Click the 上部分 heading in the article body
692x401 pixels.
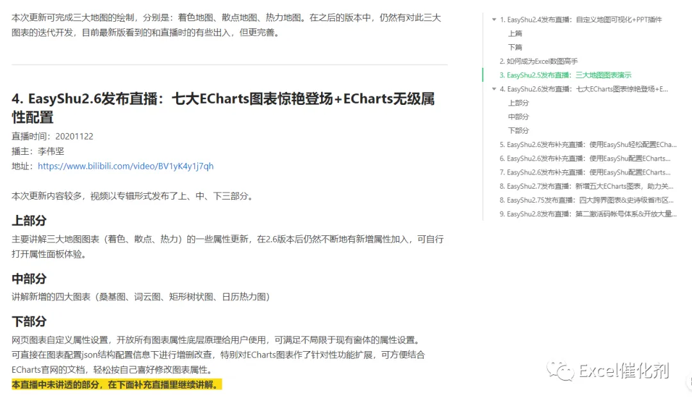tap(29, 221)
